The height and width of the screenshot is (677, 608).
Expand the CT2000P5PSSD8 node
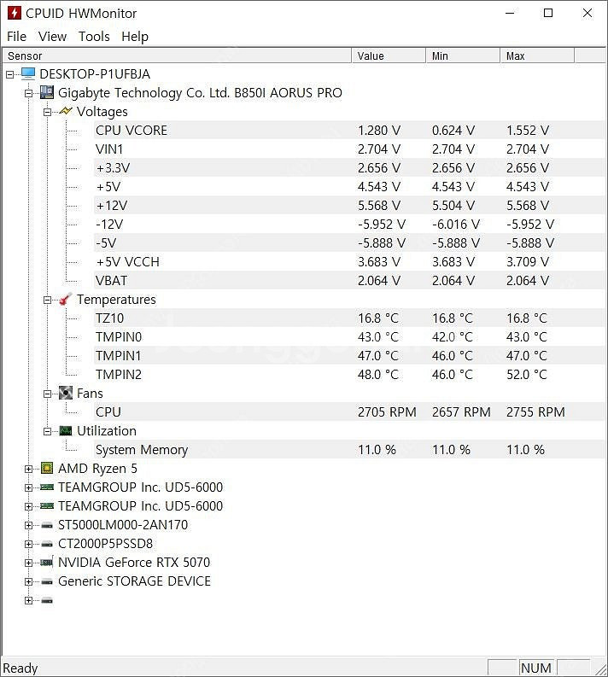pos(28,544)
